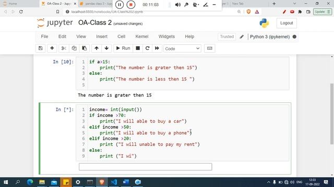Click the pencil edit mode icon
334x187 pixels.
point(242,37)
